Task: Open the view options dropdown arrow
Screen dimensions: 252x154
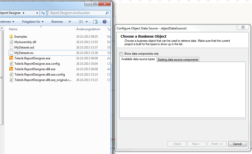Action: 87,22
